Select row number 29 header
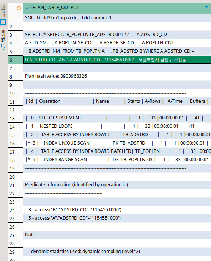Screen dimensions: 211x261 16,252
